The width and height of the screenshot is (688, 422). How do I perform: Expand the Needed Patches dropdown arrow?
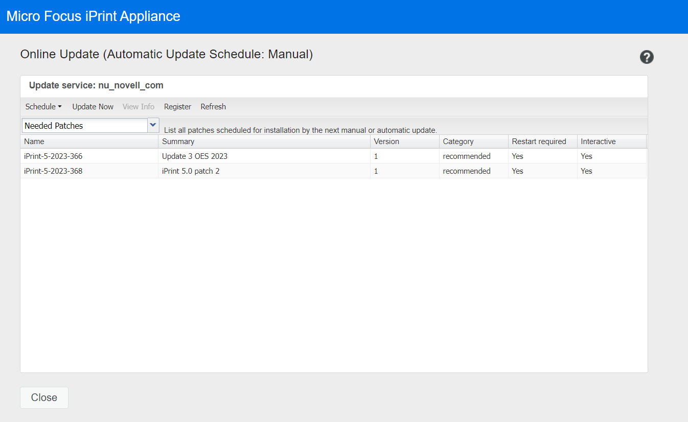tap(153, 125)
